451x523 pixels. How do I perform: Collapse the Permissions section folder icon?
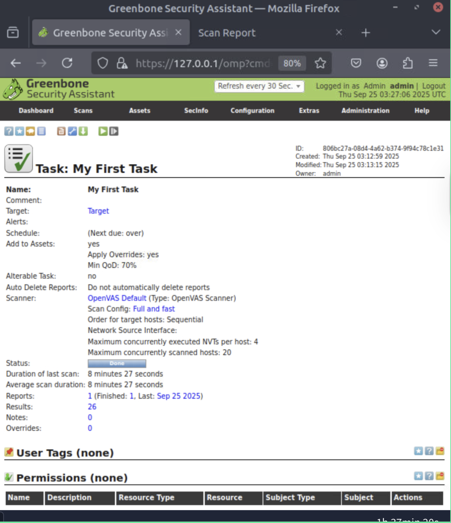pos(440,476)
